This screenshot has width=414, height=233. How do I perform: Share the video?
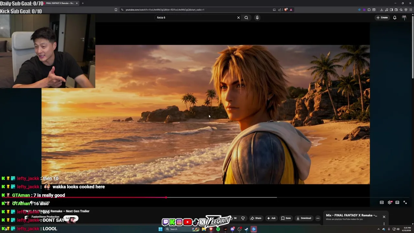coord(256,218)
